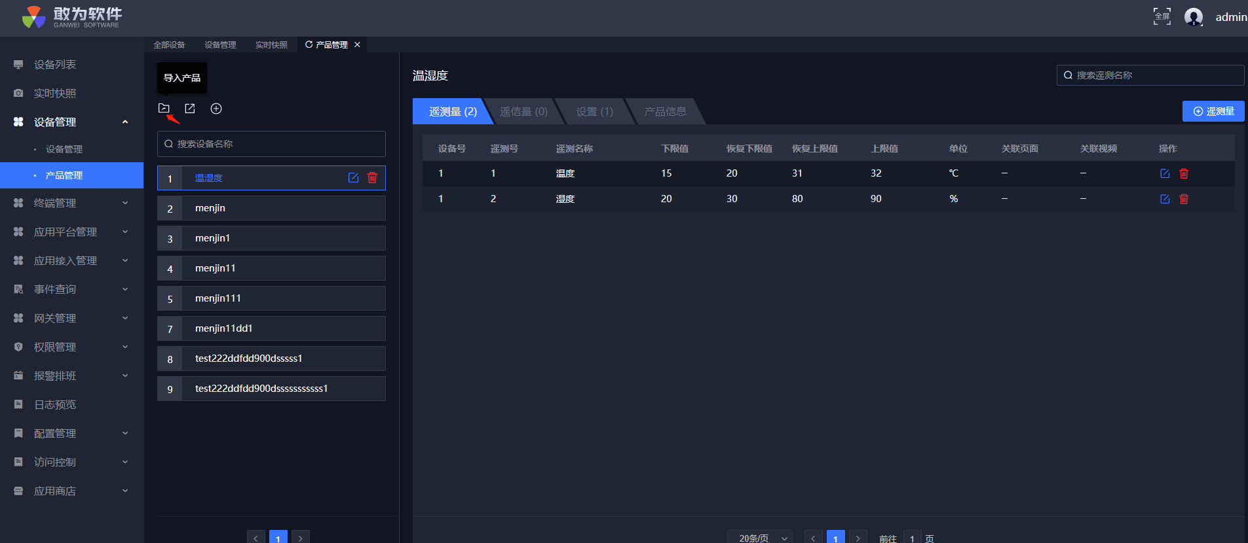Delete the 温湿度 product from the list

[x=372, y=178]
